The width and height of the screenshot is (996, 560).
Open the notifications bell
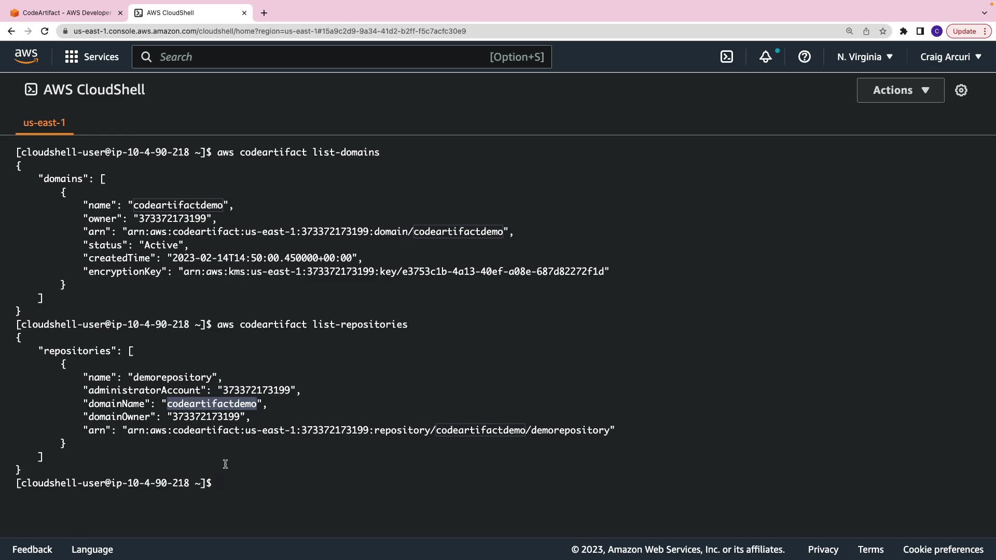click(x=766, y=57)
